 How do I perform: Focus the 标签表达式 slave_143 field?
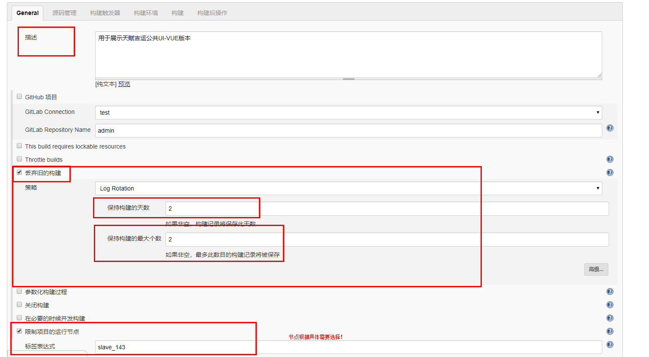tap(349, 347)
